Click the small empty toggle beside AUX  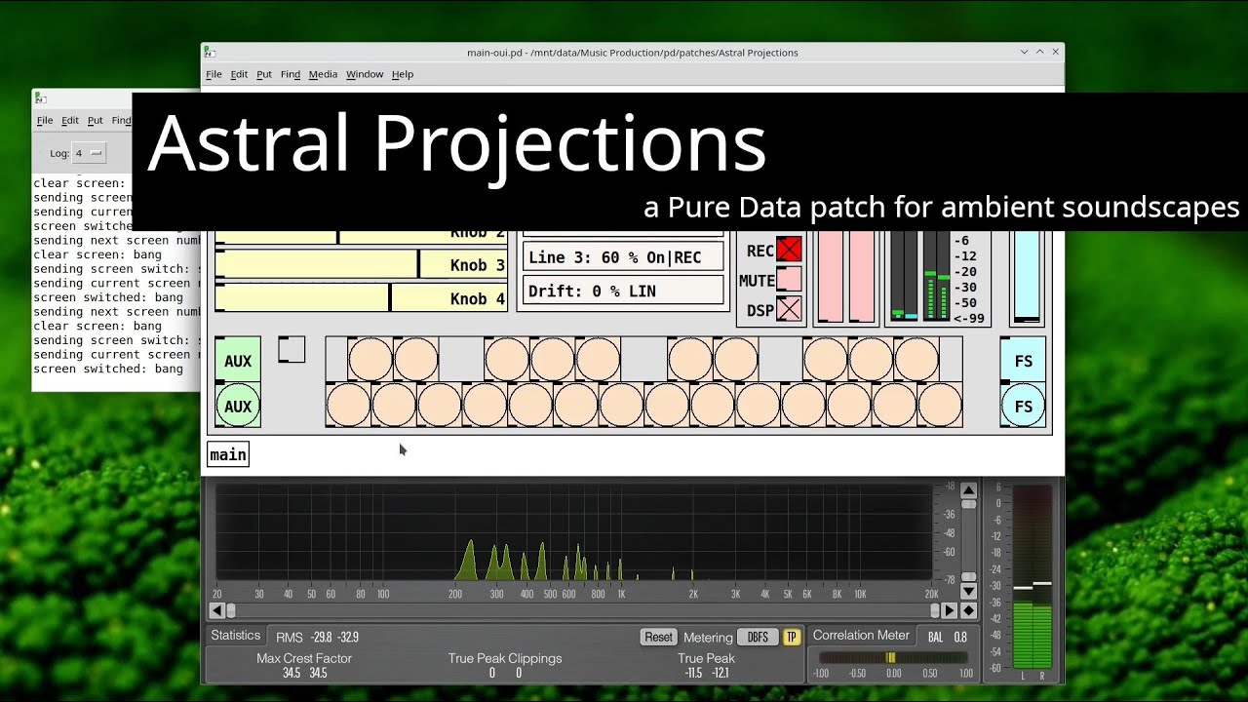[x=292, y=349]
